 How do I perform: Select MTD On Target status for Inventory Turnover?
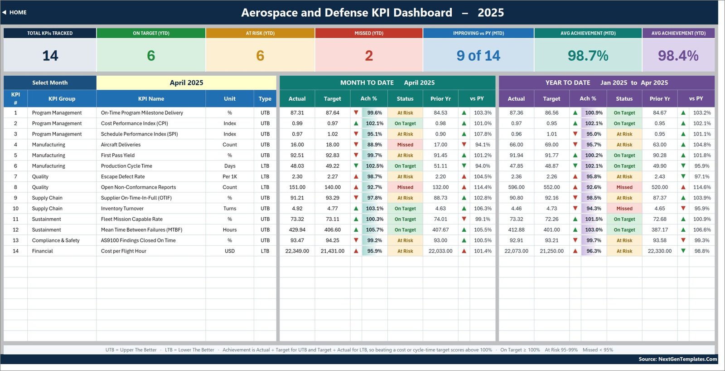405,208
